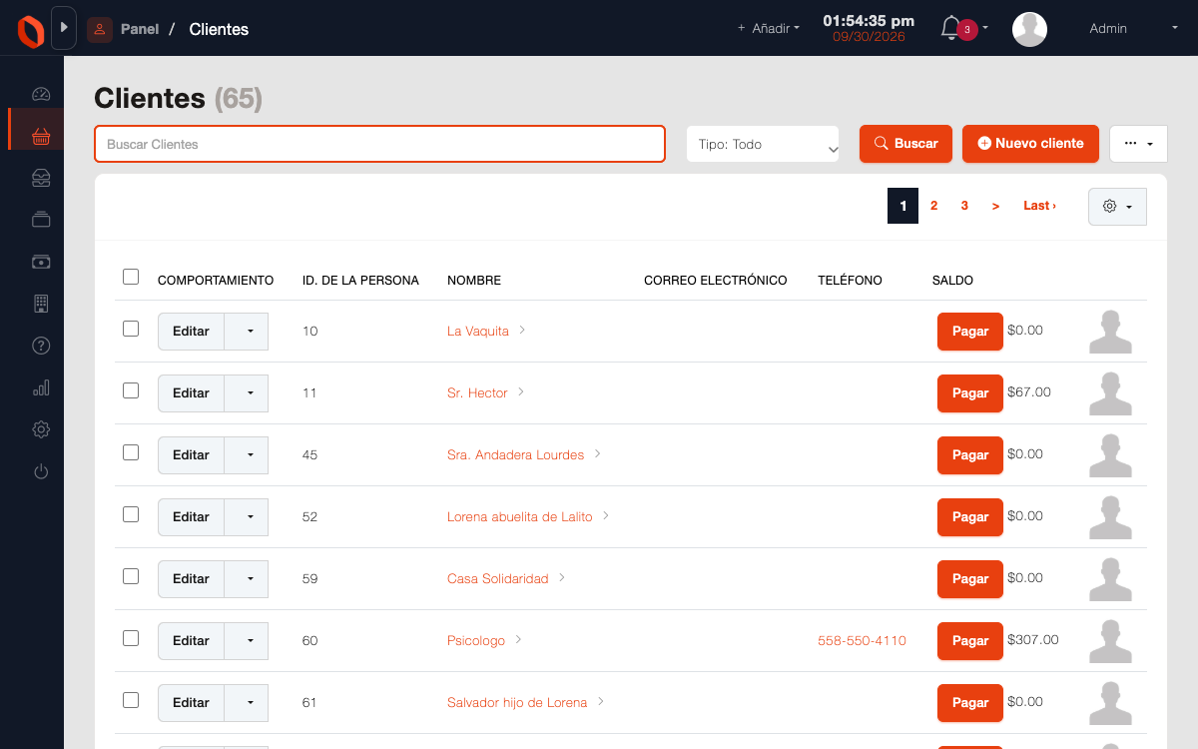Click the customer icon beside Panel
The height and width of the screenshot is (749, 1198).
click(x=100, y=30)
